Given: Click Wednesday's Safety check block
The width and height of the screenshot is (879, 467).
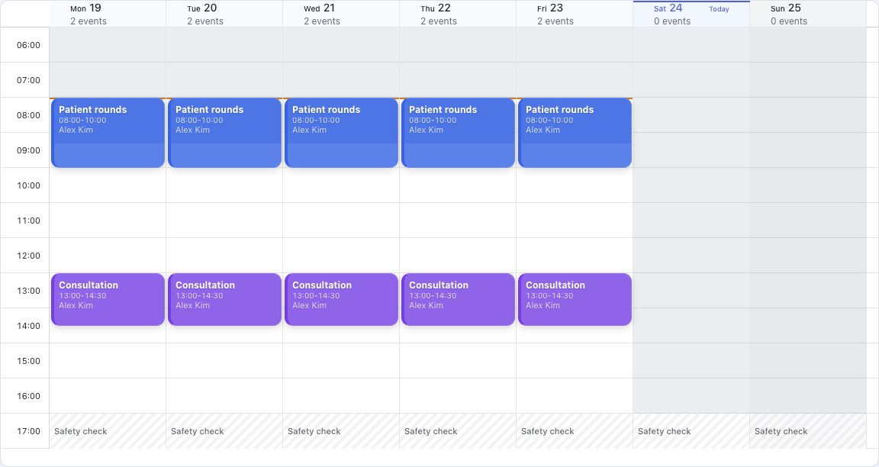Looking at the screenshot, I should (x=341, y=431).
